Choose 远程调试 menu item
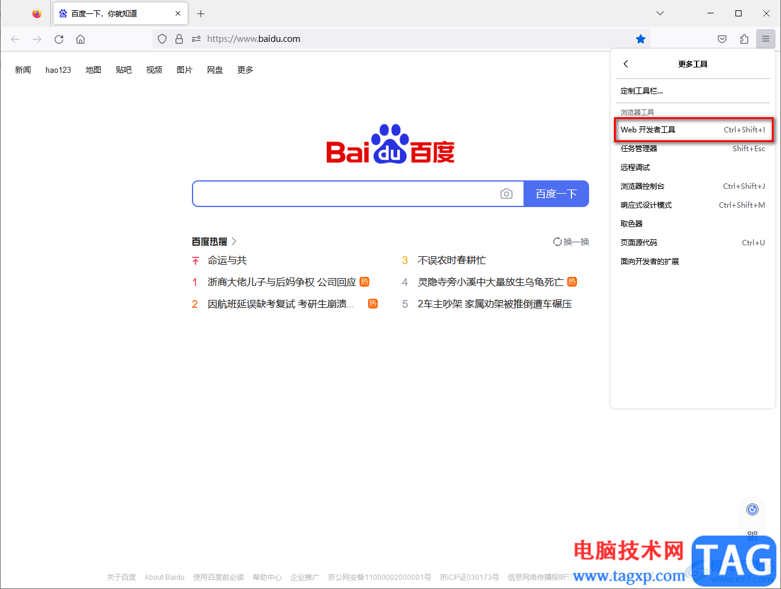The width and height of the screenshot is (781, 589). [693, 167]
